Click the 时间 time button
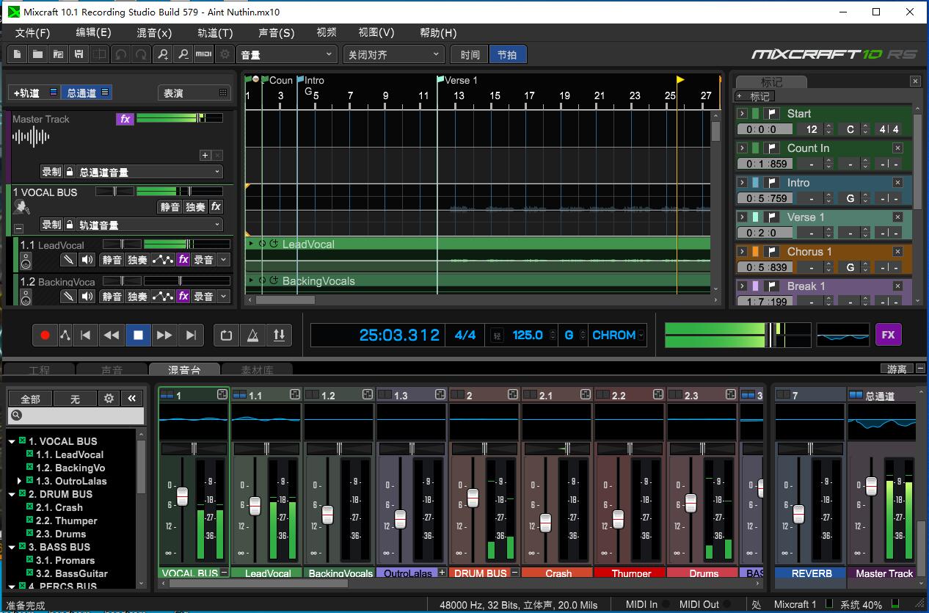The width and height of the screenshot is (929, 613). pyautogui.click(x=470, y=54)
